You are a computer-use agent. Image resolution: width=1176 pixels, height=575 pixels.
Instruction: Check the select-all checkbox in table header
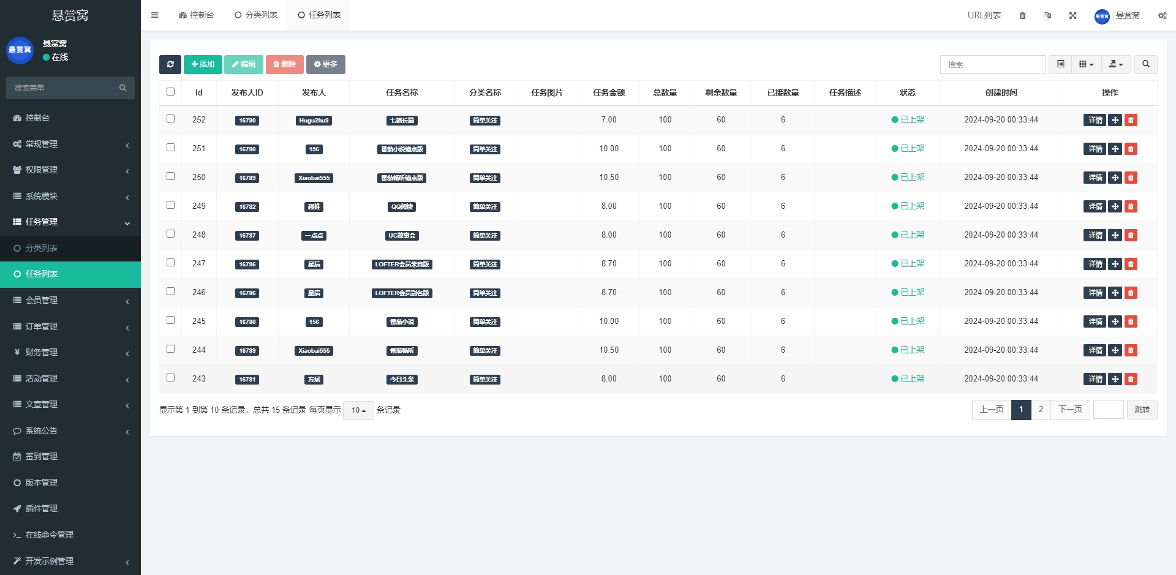170,92
